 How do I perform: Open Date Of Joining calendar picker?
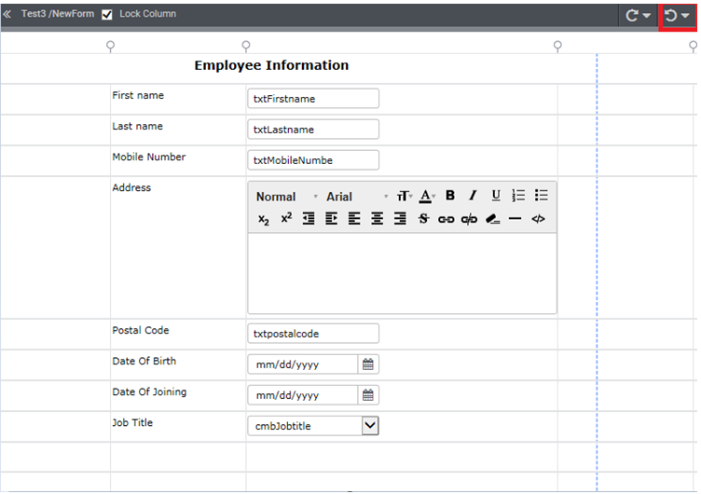[368, 395]
